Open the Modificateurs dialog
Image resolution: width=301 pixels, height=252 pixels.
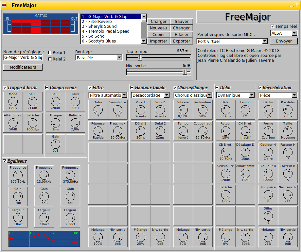pos(23,67)
